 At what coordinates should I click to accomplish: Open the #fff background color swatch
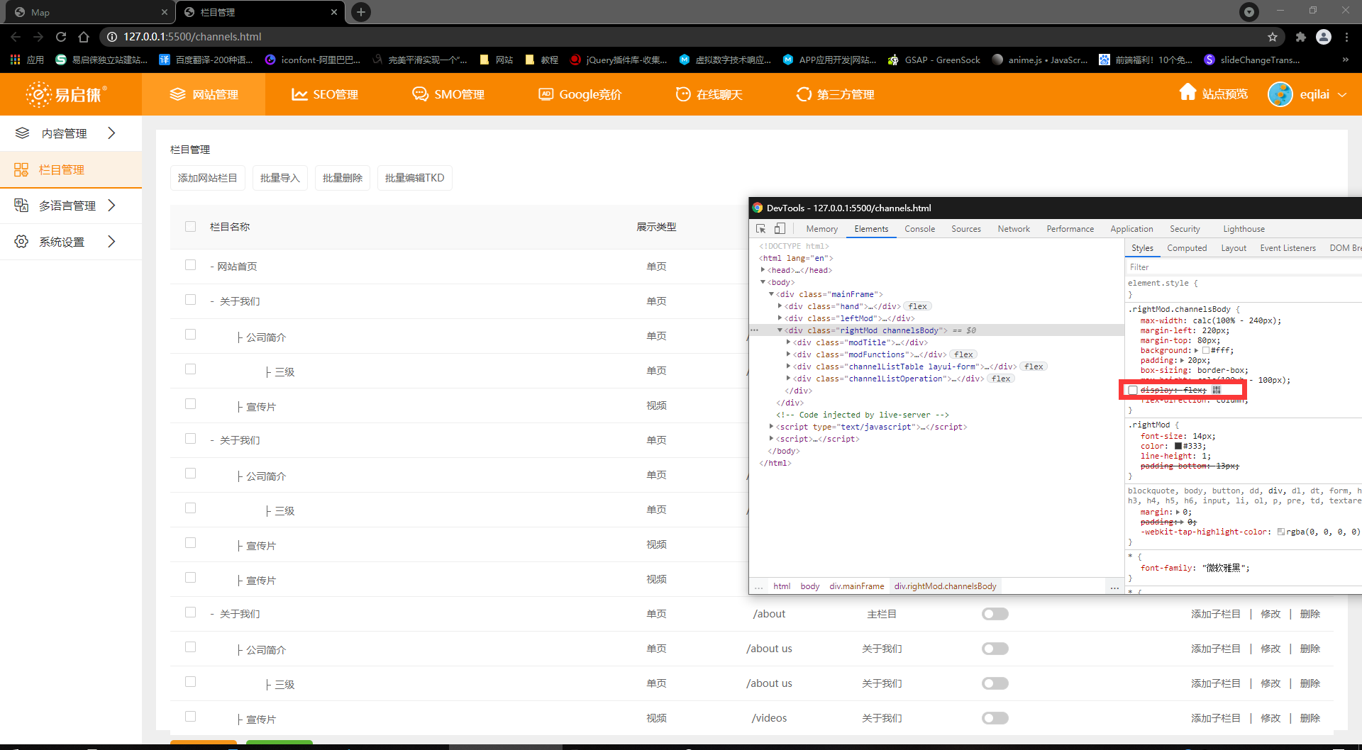click(1206, 350)
